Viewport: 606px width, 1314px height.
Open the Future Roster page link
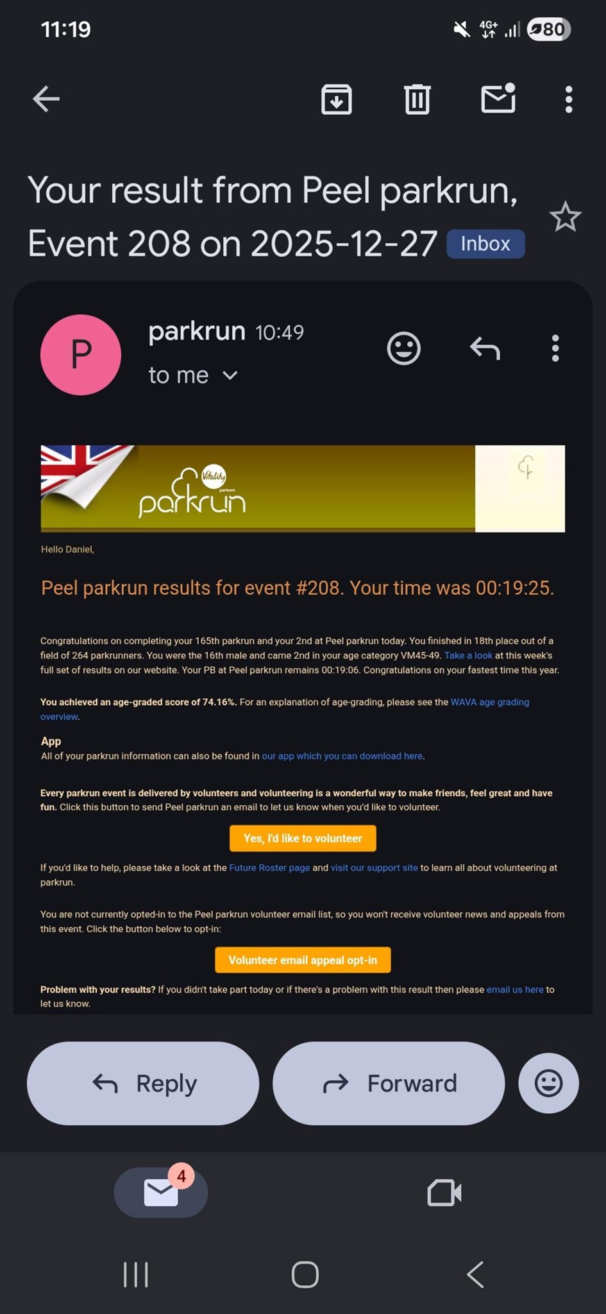tap(269, 867)
